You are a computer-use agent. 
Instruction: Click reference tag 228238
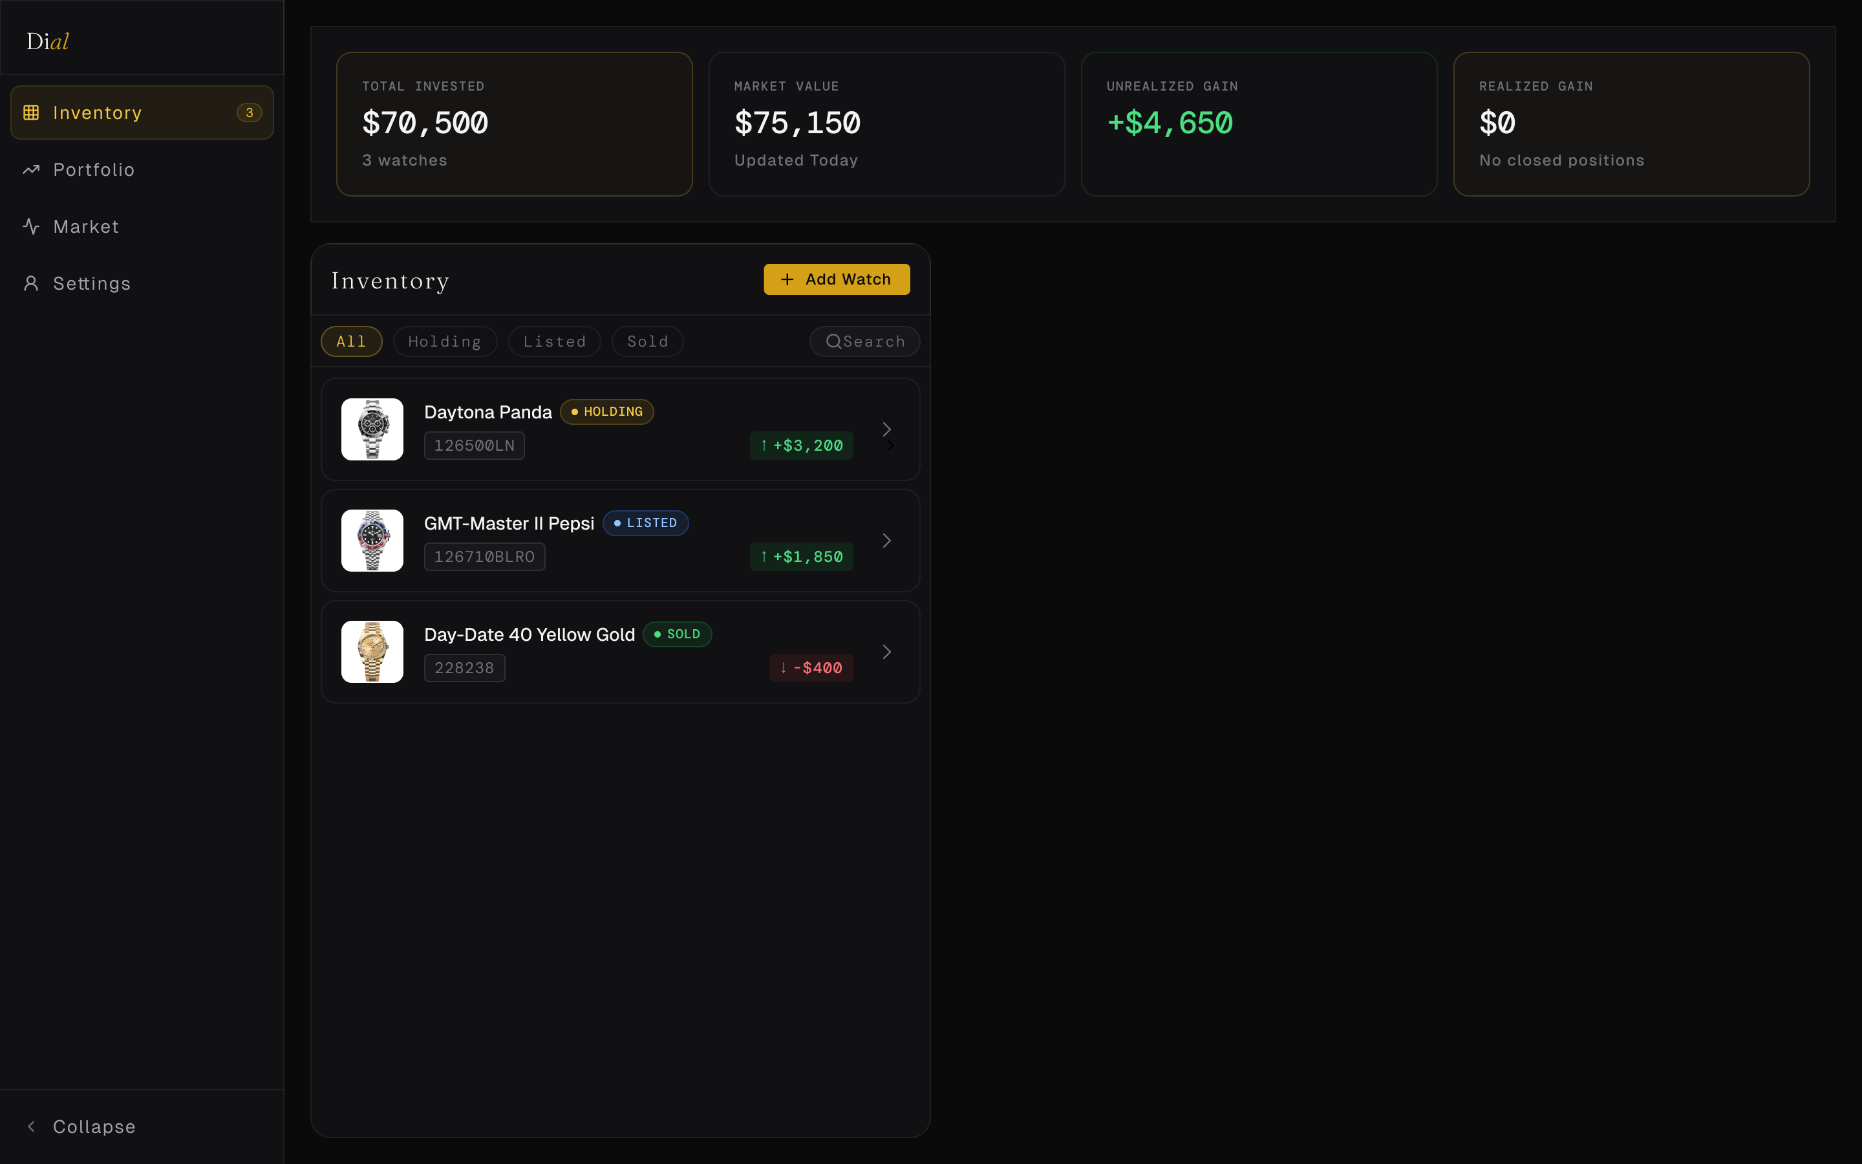[x=465, y=668]
